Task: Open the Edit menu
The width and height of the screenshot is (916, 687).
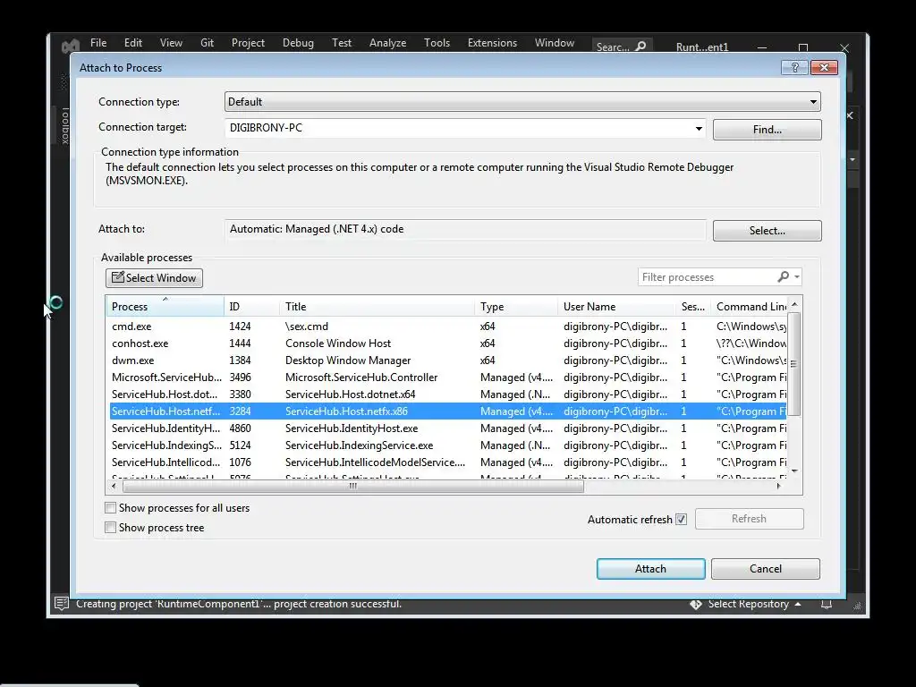Action: tap(132, 43)
